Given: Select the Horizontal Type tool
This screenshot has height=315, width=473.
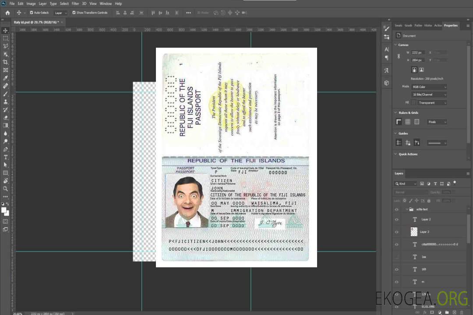Looking at the screenshot, I should [x=5, y=157].
